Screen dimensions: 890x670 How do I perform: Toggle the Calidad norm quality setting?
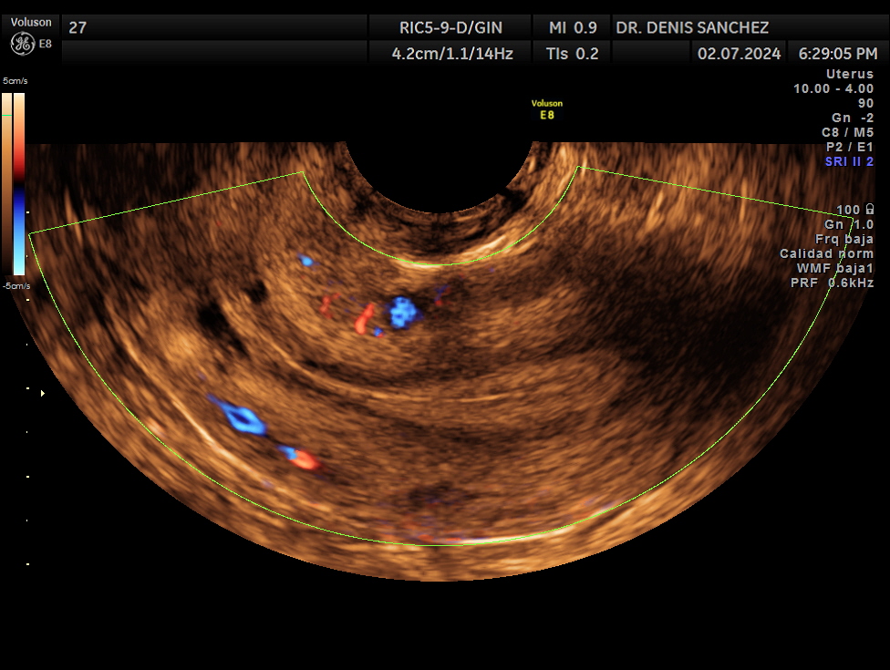pos(829,253)
